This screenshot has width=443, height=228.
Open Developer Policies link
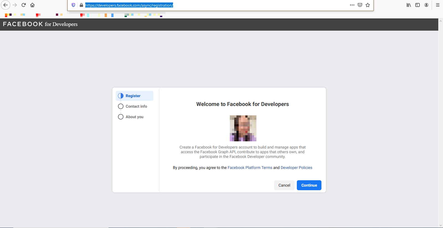point(297,168)
